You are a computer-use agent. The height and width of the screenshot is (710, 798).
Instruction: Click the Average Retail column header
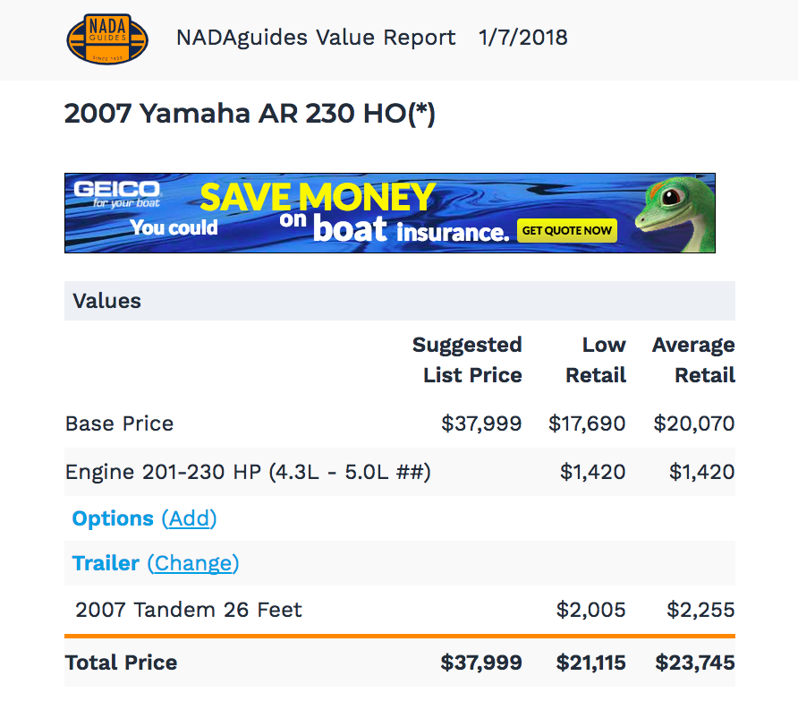[x=693, y=360]
